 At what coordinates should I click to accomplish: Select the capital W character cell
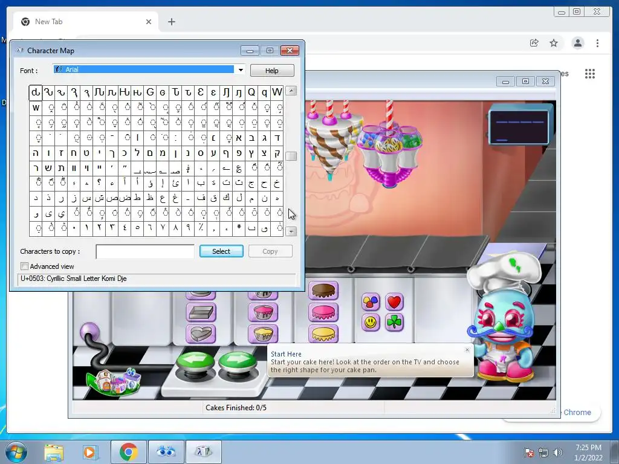[277, 92]
